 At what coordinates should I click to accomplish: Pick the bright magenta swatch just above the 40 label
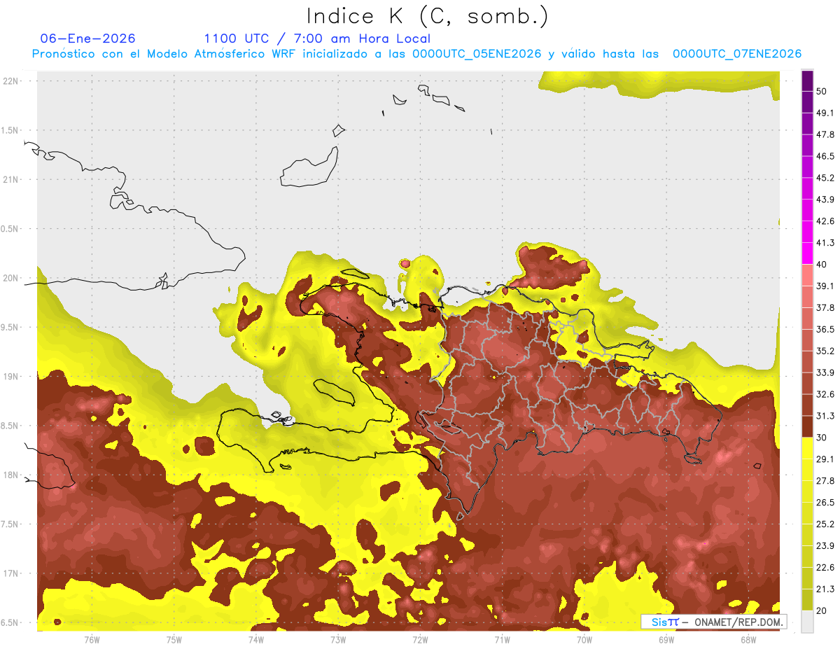(807, 253)
